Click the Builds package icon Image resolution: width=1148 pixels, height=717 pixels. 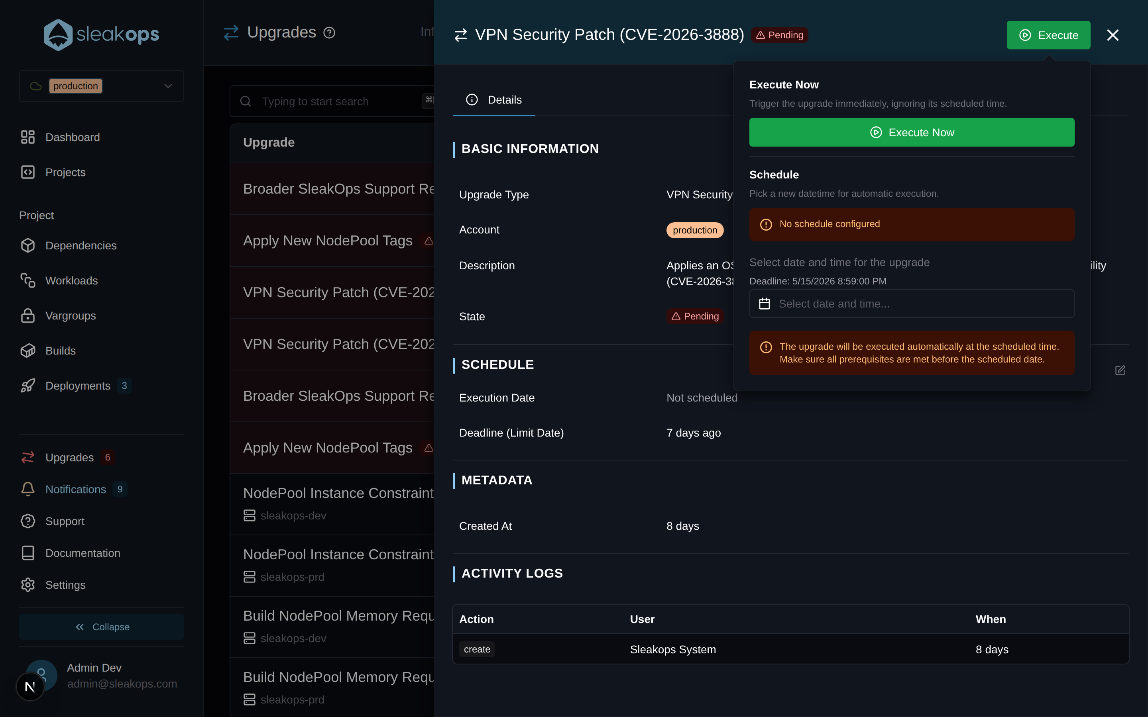(x=28, y=351)
